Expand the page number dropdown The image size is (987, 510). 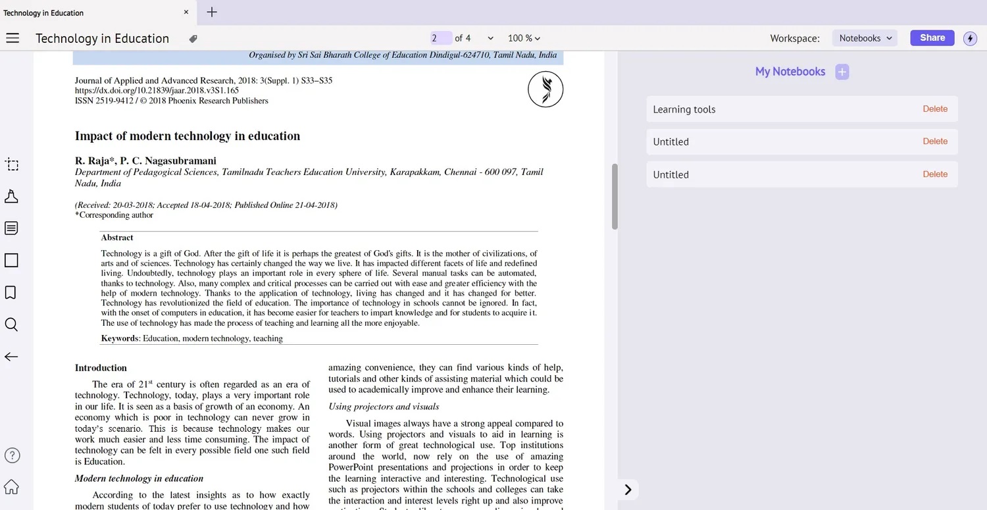pyautogui.click(x=490, y=38)
